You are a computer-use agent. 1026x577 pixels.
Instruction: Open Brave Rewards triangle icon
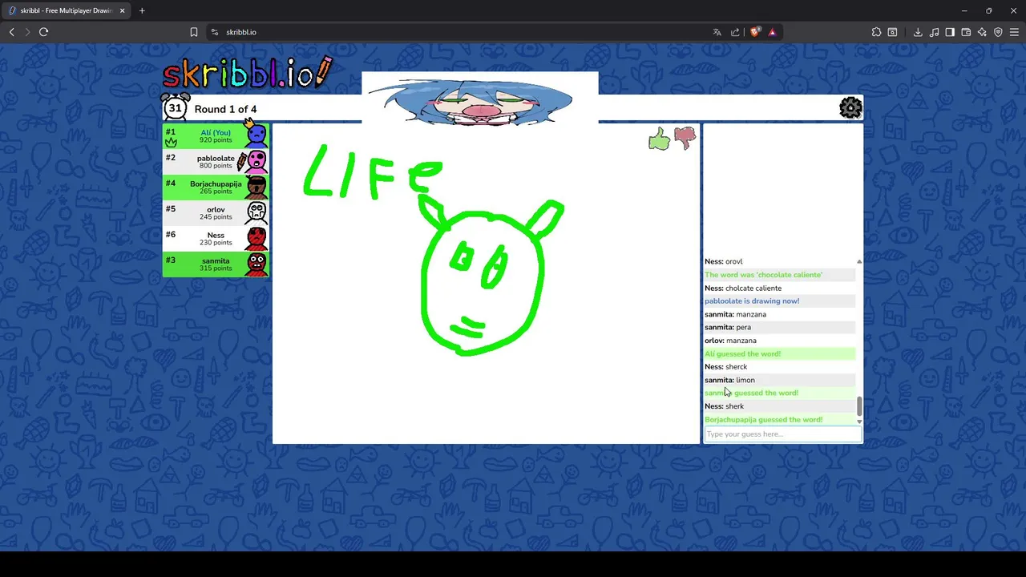(772, 32)
